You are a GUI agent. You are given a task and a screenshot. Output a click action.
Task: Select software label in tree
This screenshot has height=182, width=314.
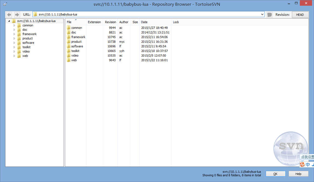[x=28, y=43]
